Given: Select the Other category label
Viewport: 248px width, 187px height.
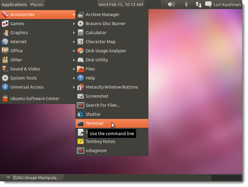Looking at the screenshot, I should pos(16,60).
